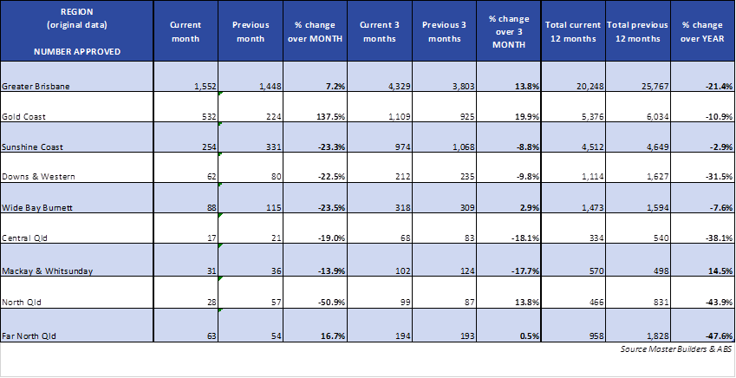The image size is (736, 378).
Task: Select Central Qld 3 month change -18.1%
Action: [x=509, y=228]
